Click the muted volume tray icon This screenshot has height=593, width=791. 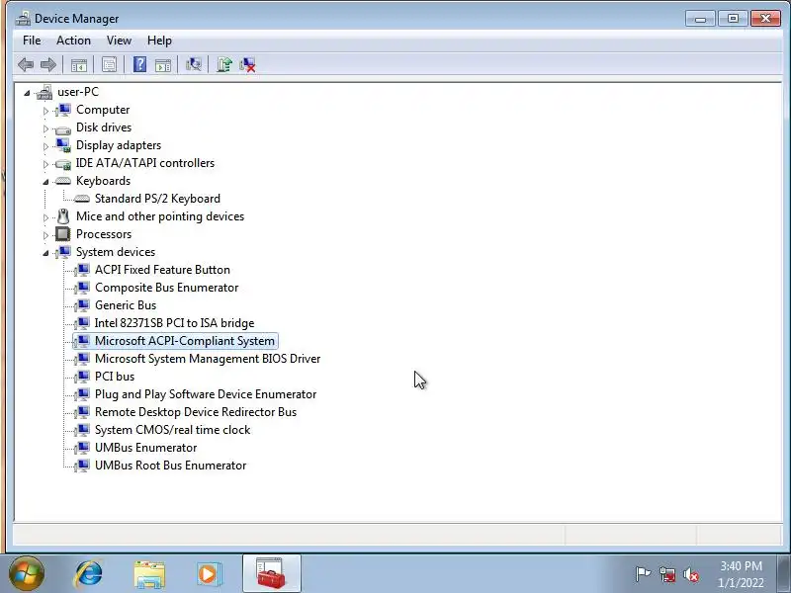tap(690, 574)
